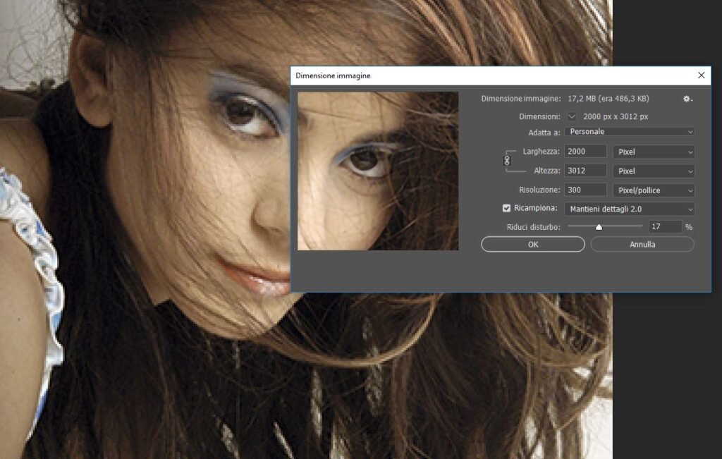Uncheck the Ricampiona checkbox
This screenshot has height=459, width=722.
[506, 208]
